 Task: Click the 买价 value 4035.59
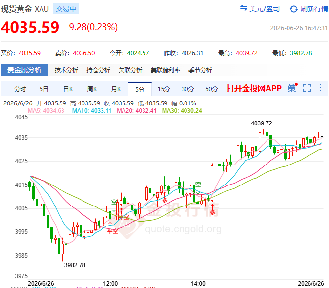pos(29,53)
